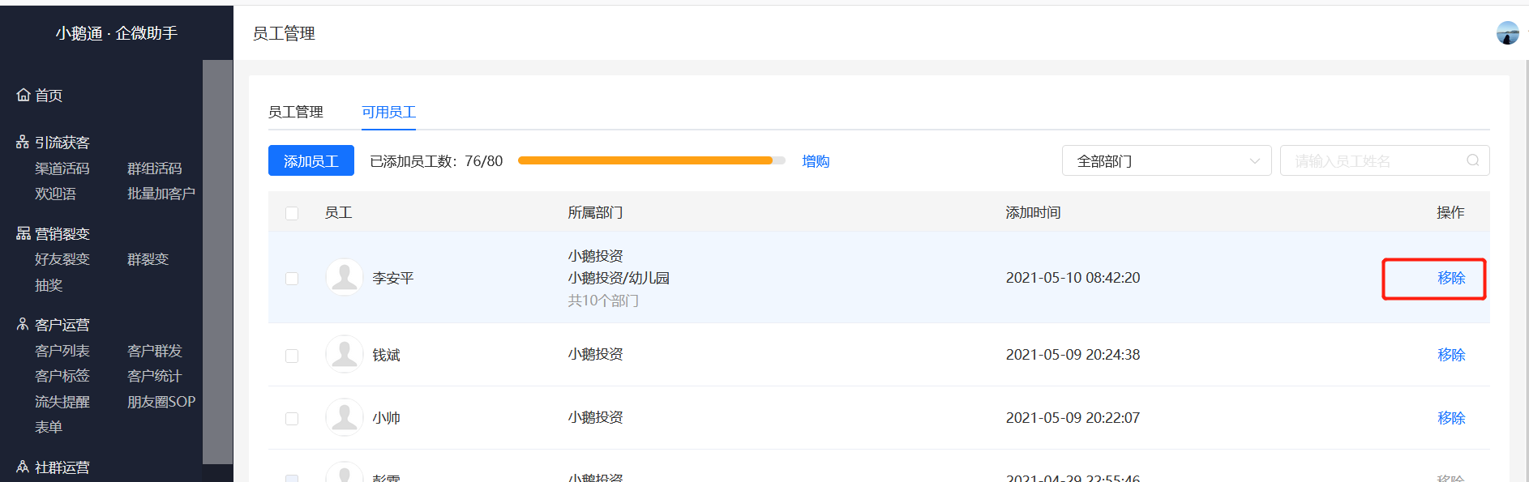Screen dimensions: 1529x482
Task: Switch to the 员工管理 tab
Action: 296,112
